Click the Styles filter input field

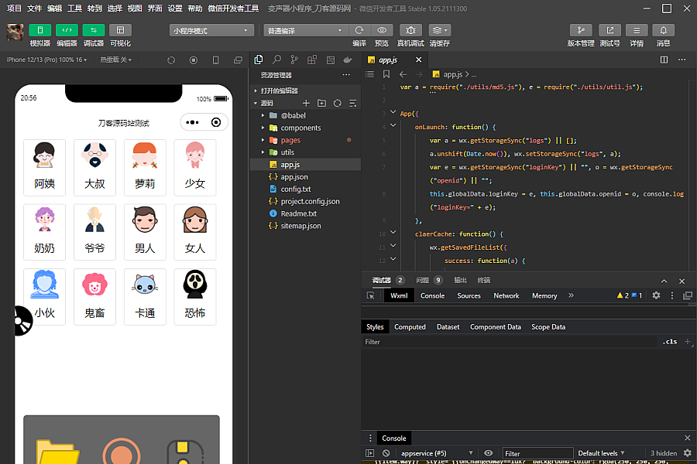pos(510,342)
